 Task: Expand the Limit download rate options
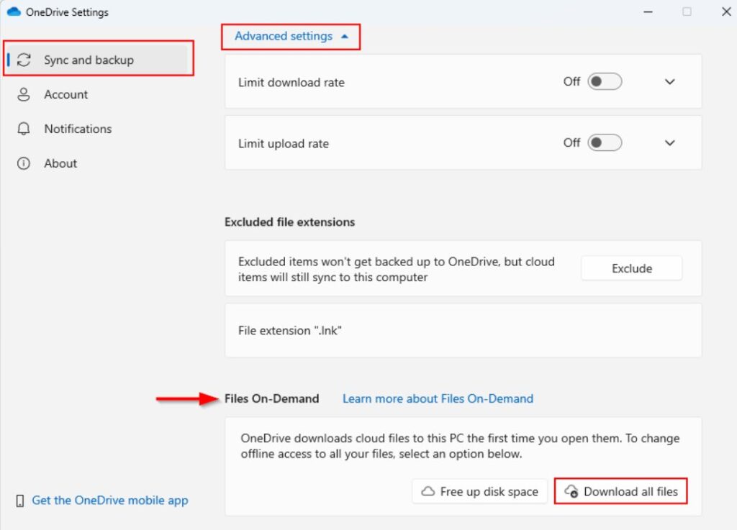[669, 81]
